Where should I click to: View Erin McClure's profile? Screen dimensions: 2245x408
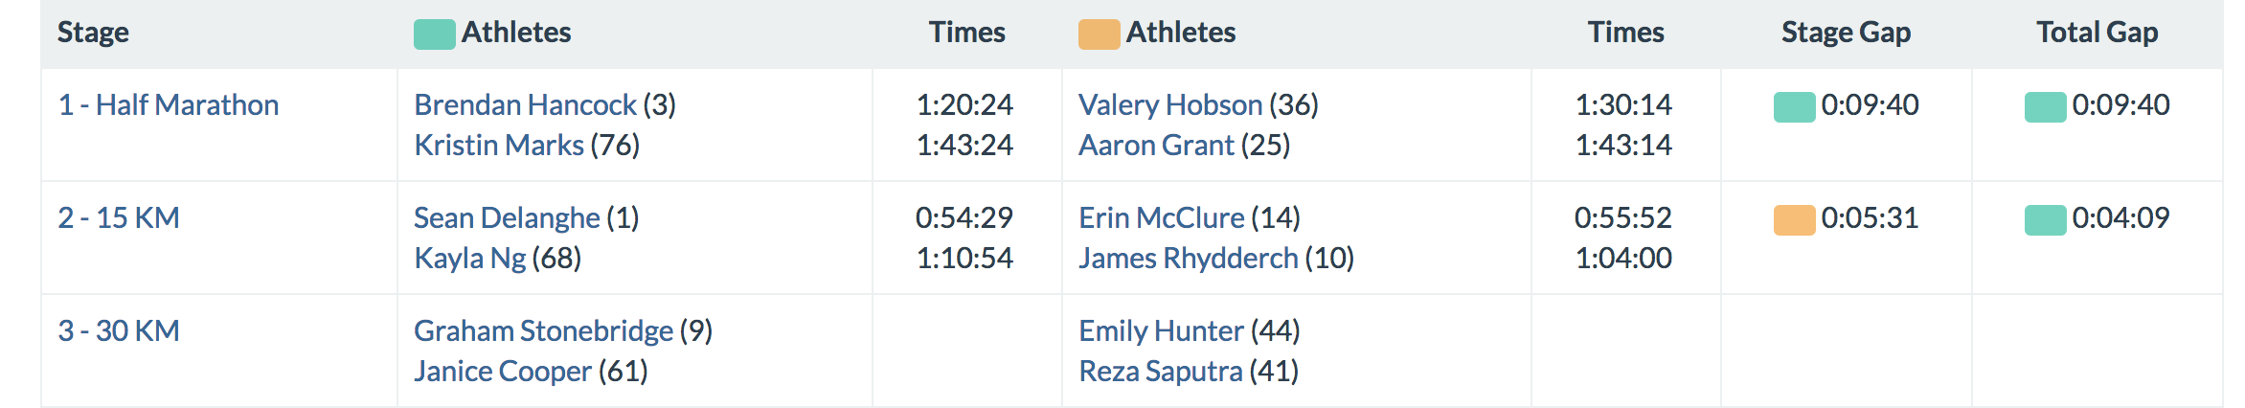(x=1161, y=217)
